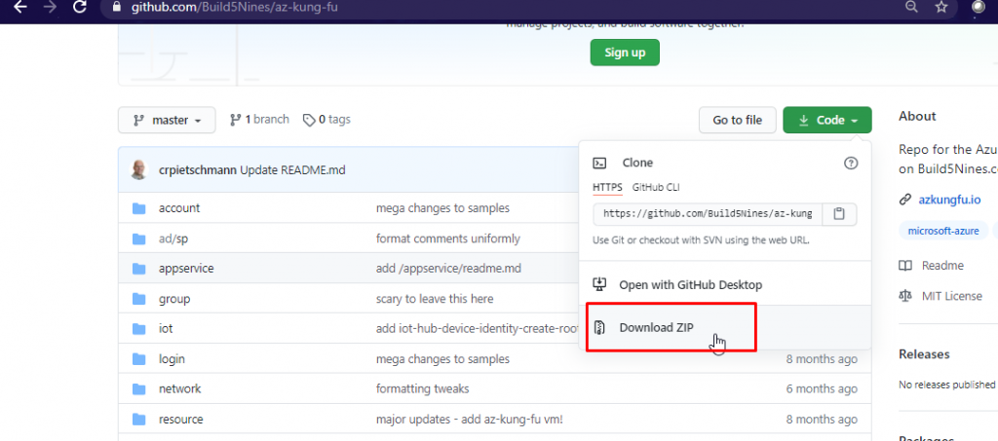The height and width of the screenshot is (441, 998).
Task: Click the zoom magnifier icon in address bar
Action: tap(911, 8)
